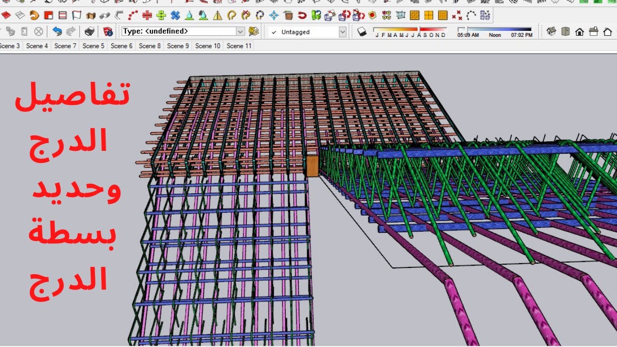Undo the last action
617x347 pixels.
point(57,32)
